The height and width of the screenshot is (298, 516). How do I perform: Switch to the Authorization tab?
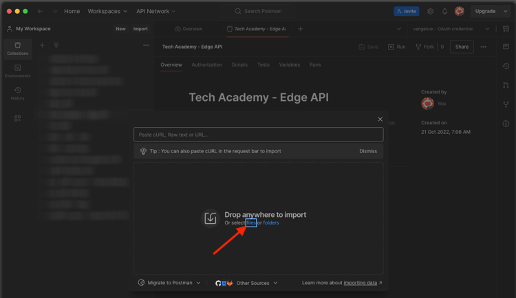[206, 65]
